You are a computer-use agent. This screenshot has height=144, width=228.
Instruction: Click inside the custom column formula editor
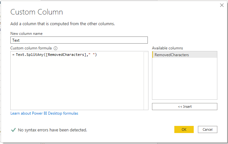click(77, 84)
